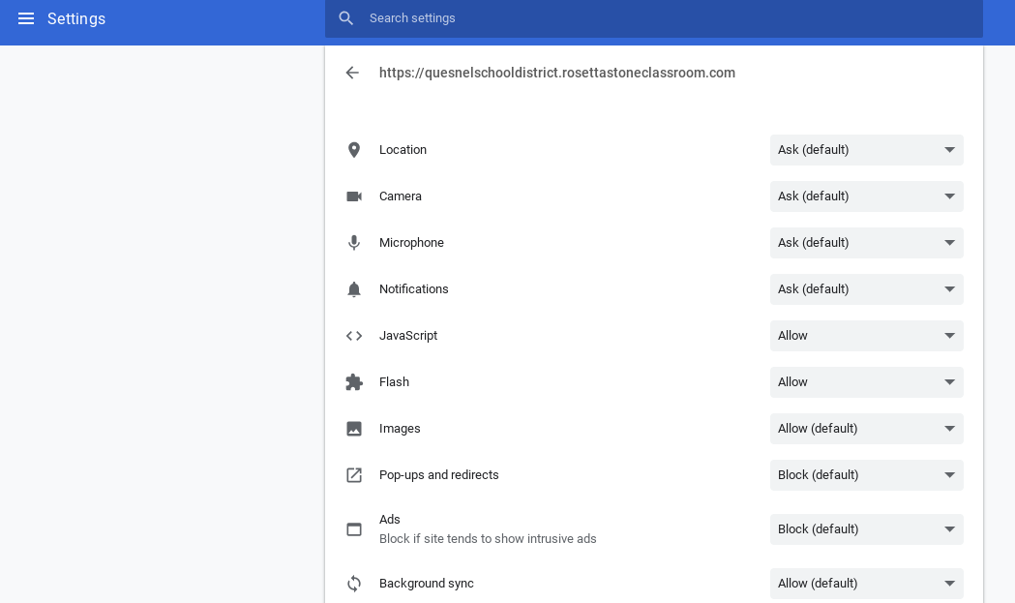Click the JavaScript code icon
The width and height of the screenshot is (1015, 603).
[354, 336]
